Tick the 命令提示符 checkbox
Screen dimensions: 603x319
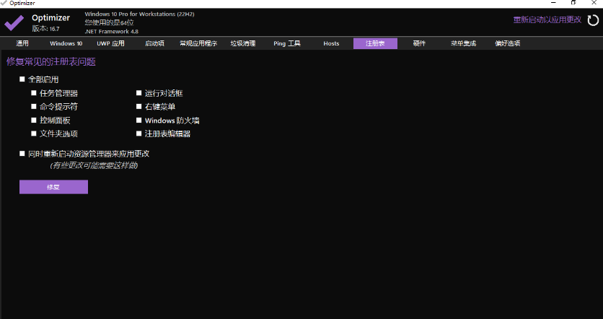click(x=34, y=107)
